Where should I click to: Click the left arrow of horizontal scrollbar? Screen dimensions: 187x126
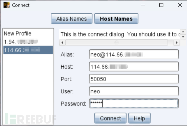[62, 43]
